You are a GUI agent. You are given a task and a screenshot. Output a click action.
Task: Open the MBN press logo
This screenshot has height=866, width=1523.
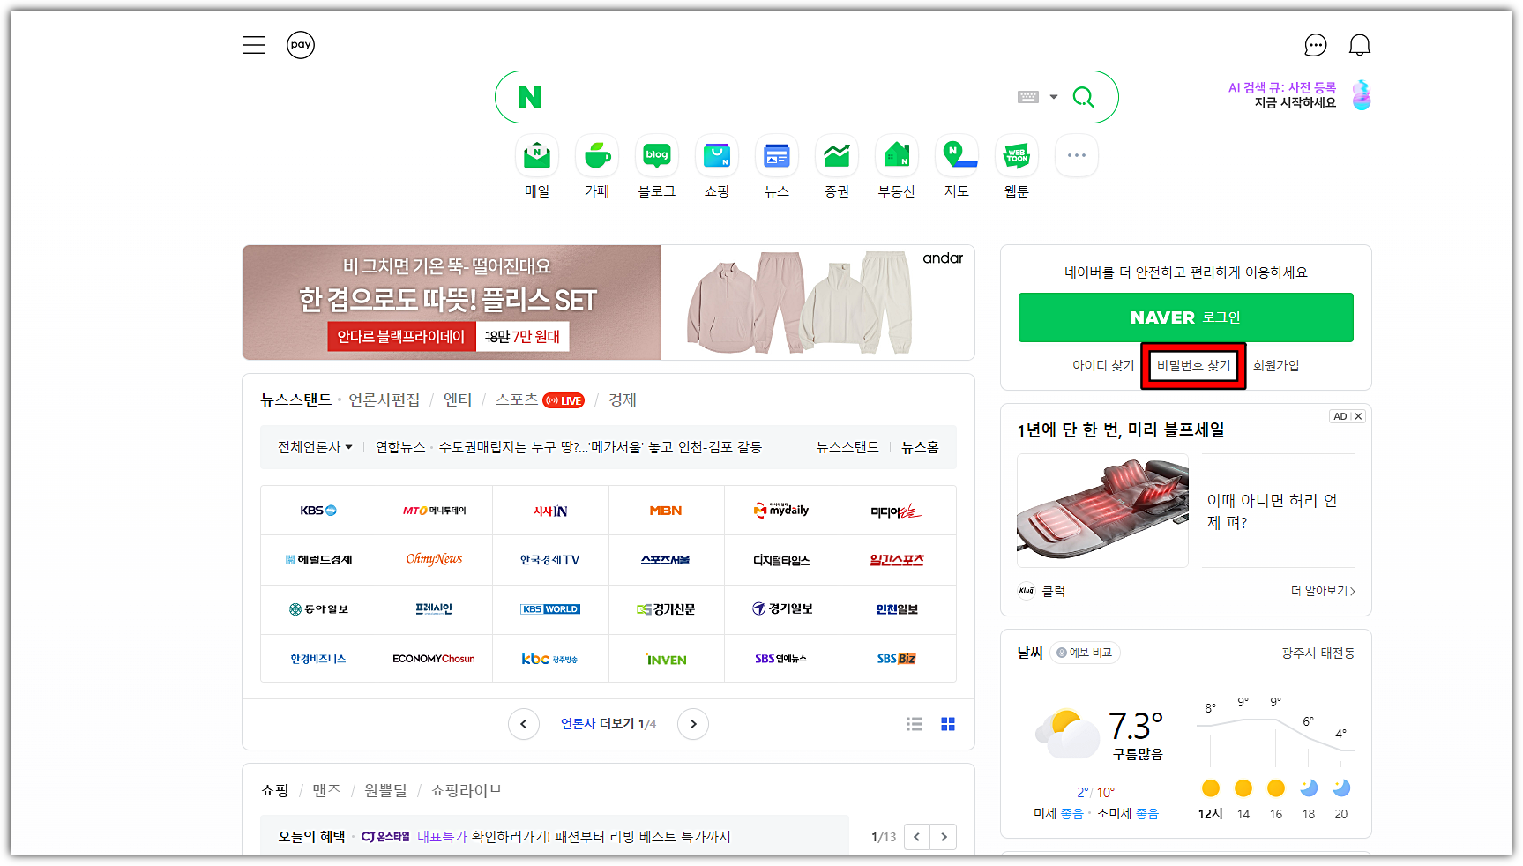click(666, 511)
